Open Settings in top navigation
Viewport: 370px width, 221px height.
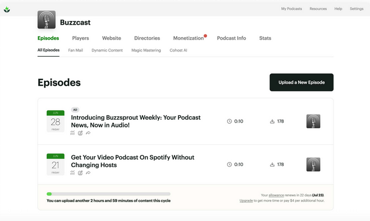[356, 9]
